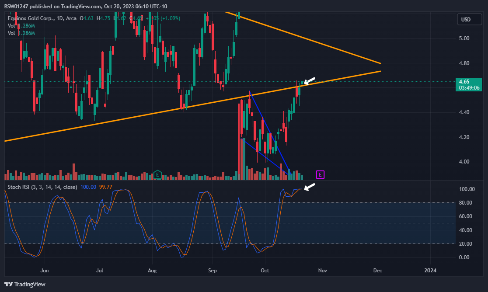Click the Dec label on time axis

(x=377, y=270)
